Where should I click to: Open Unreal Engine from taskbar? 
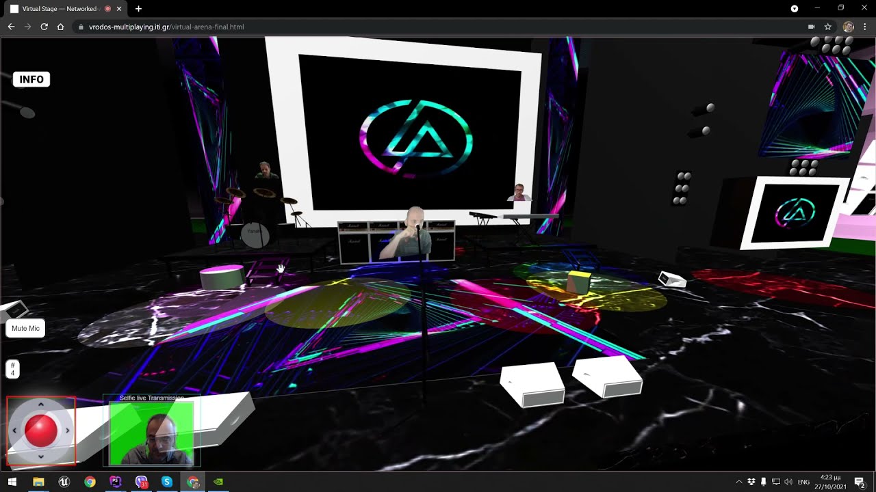64,482
